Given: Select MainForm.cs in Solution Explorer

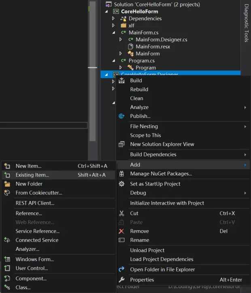Looking at the screenshot, I should 143,32.
